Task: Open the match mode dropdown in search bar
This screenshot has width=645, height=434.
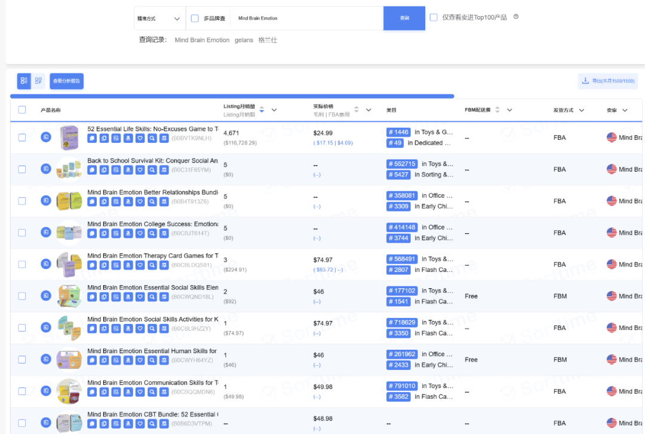Action: pyautogui.click(x=159, y=19)
